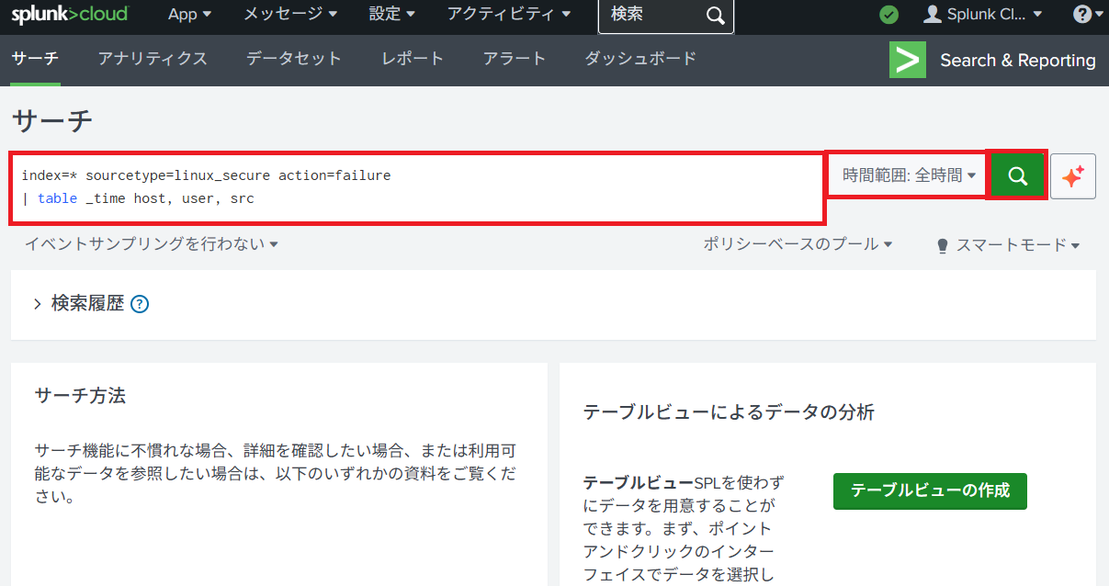Click the テーブルビューの作成 button
1109x586 pixels.
(x=929, y=490)
